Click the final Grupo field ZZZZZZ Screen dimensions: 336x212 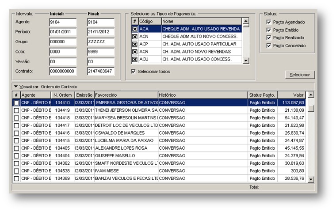101,42
